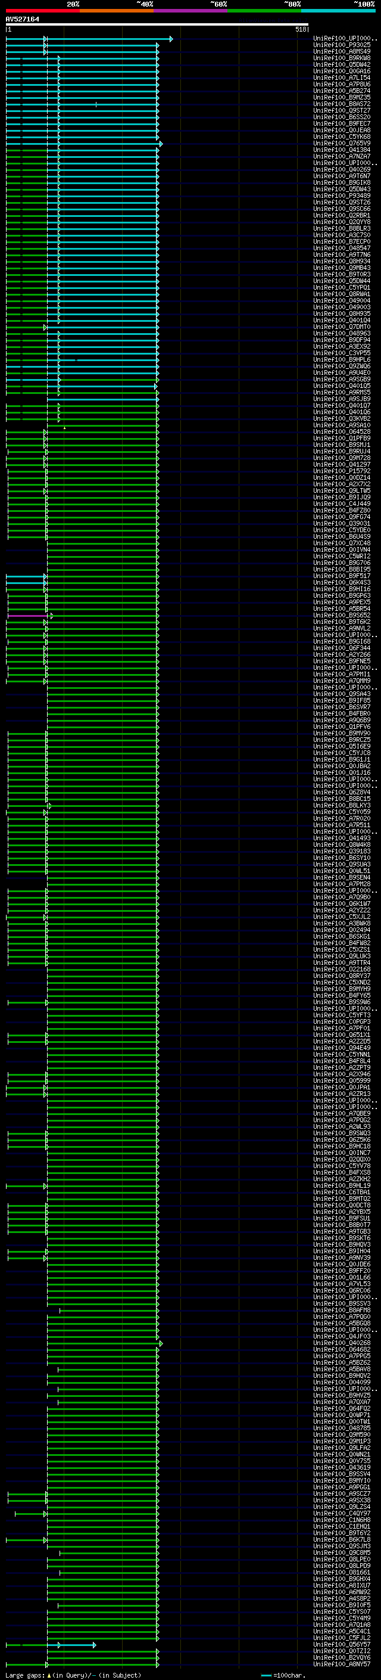Screen dimensions: 381x1680
Task: Choose hit UniRef100_Q0IVN4
Action: tap(342, 550)
